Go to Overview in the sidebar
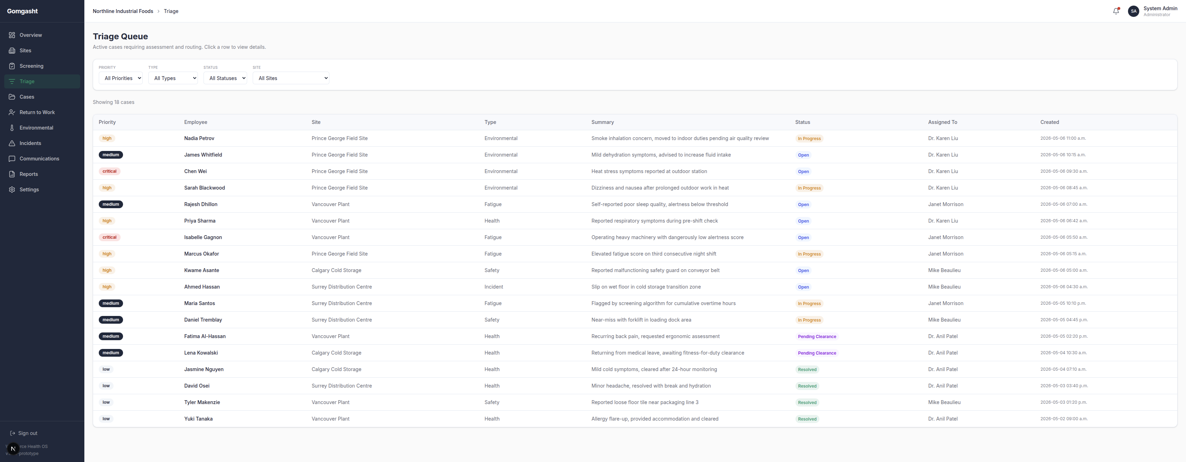This screenshot has height=462, width=1186. pyautogui.click(x=42, y=35)
